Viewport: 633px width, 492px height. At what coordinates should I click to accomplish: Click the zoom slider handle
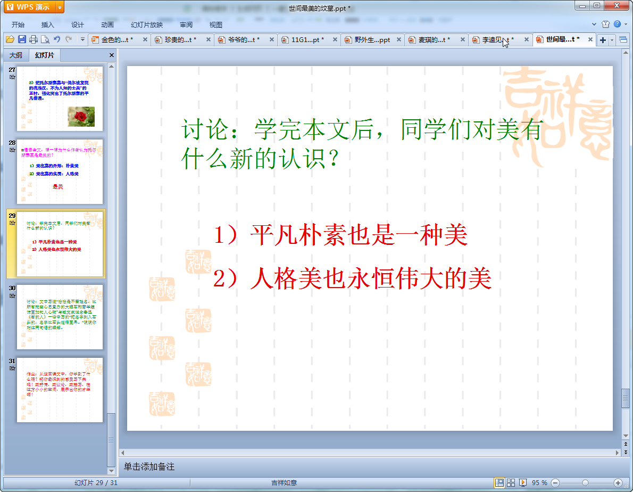[x=585, y=482]
